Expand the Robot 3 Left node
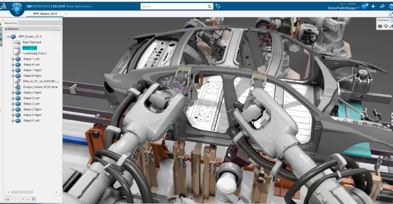 pos(13,98)
